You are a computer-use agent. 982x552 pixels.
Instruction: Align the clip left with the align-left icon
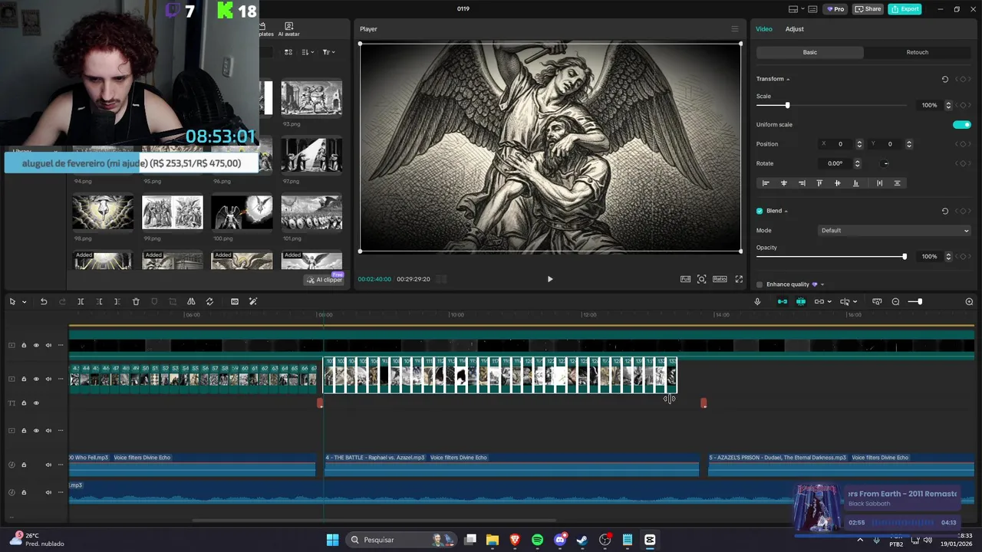765,183
